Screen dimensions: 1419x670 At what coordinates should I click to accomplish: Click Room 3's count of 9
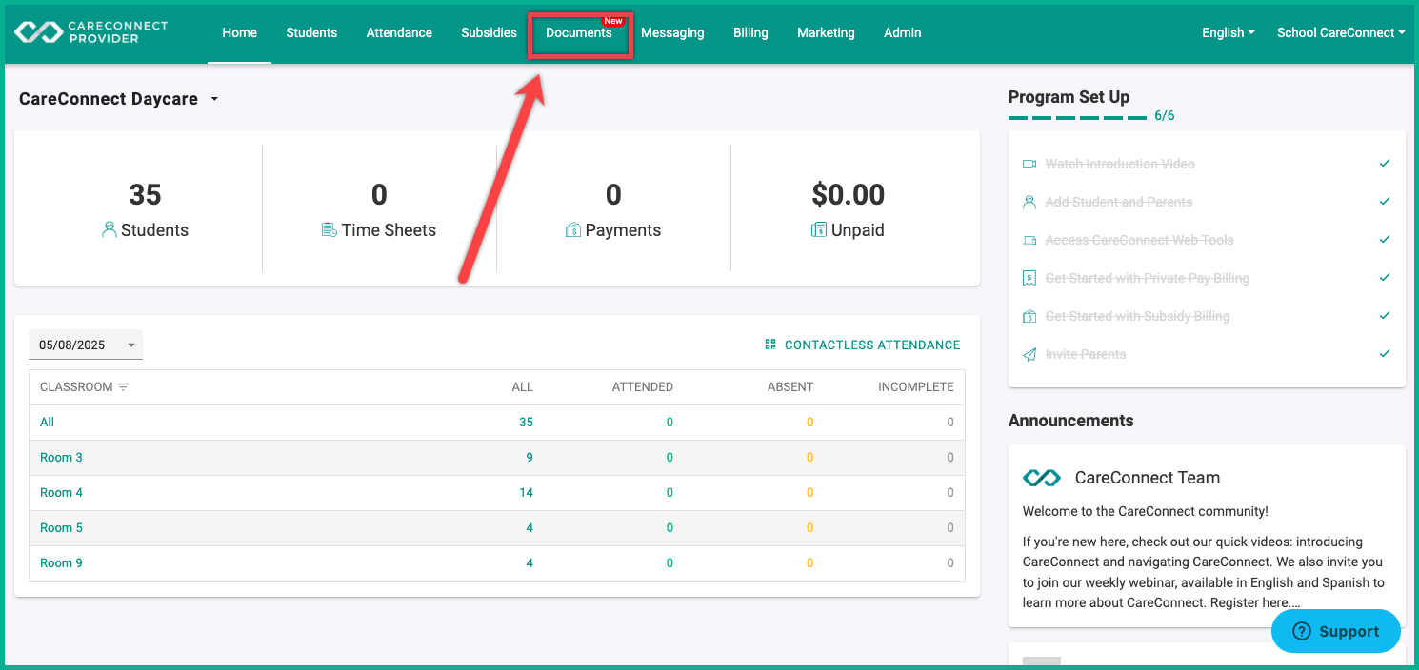530,458
